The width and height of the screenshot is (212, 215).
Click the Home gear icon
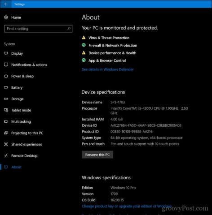[6, 17]
